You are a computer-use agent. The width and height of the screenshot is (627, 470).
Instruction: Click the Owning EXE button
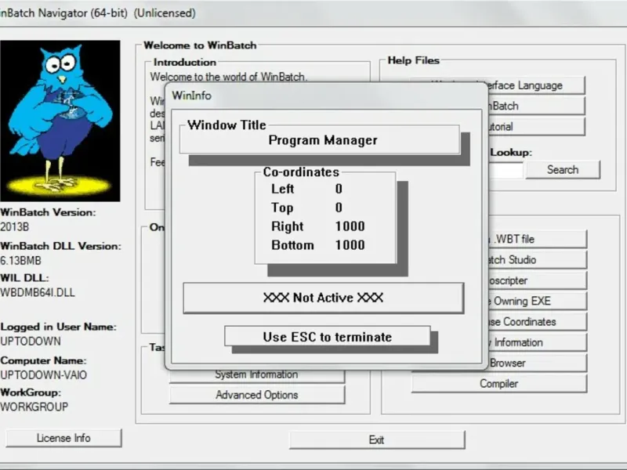pyautogui.click(x=537, y=301)
